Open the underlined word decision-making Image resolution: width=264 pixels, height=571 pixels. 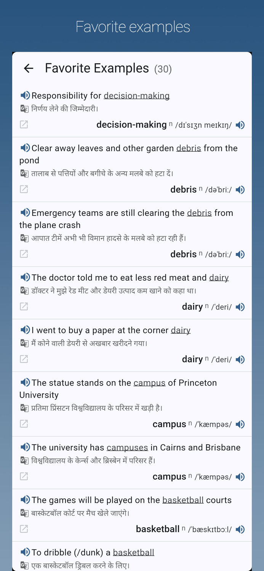click(x=136, y=96)
